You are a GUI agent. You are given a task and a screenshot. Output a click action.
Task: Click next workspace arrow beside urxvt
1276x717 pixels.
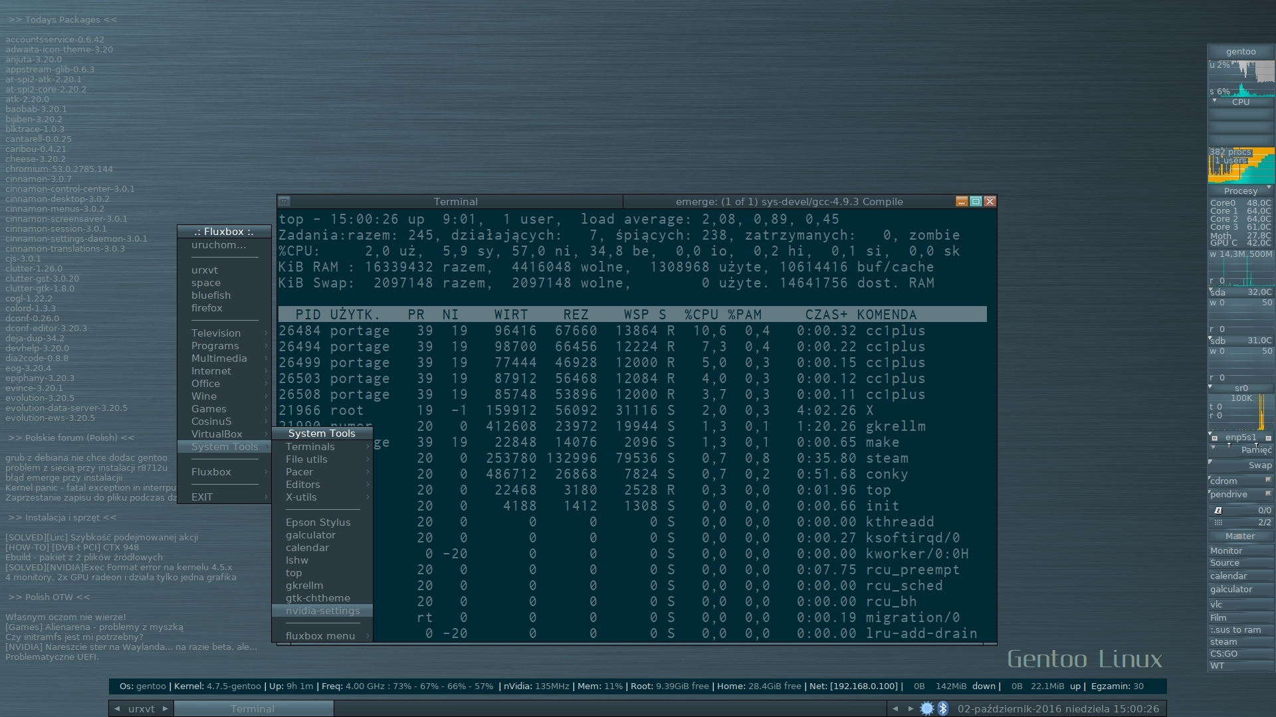click(165, 708)
